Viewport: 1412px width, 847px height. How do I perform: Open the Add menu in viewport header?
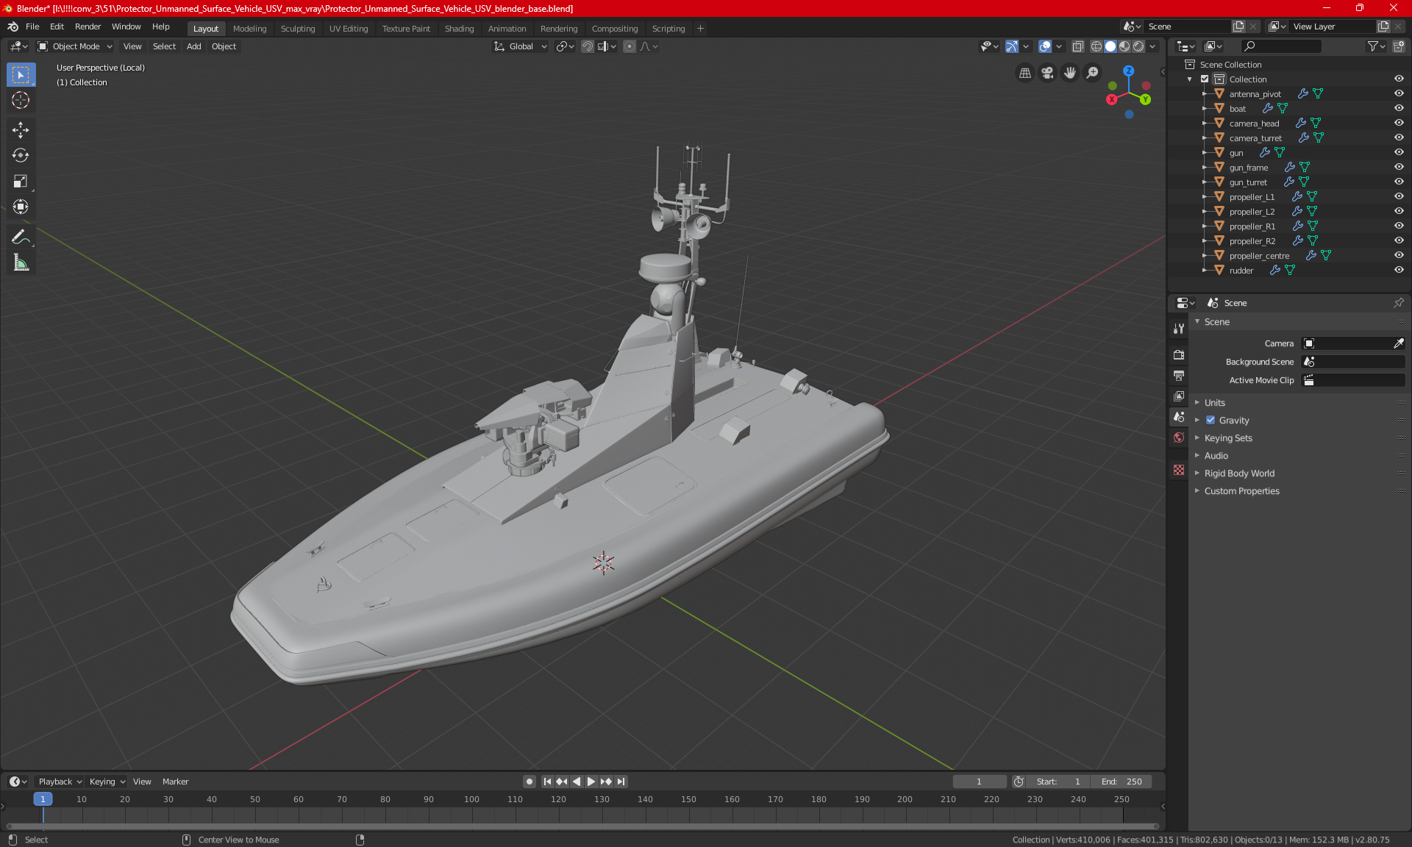(x=193, y=46)
